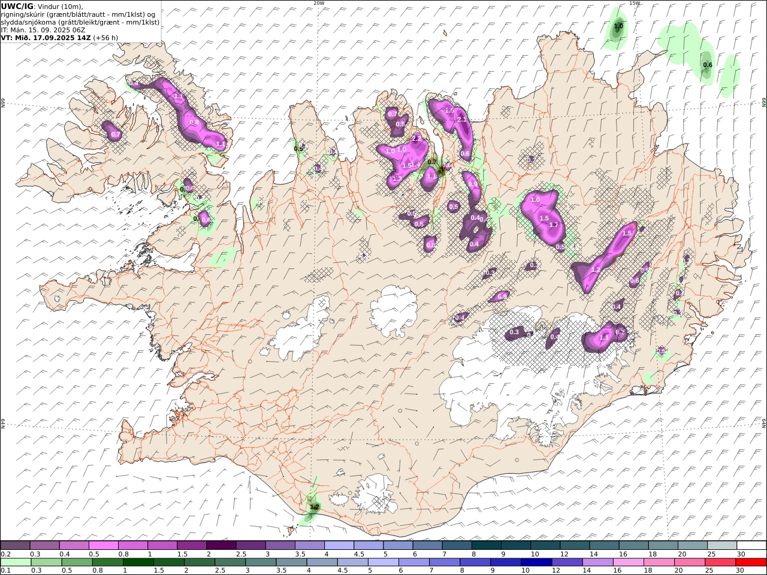Pick the darkest purple snow swatch labeled 2
The width and height of the screenshot is (767, 575).
coord(221,545)
